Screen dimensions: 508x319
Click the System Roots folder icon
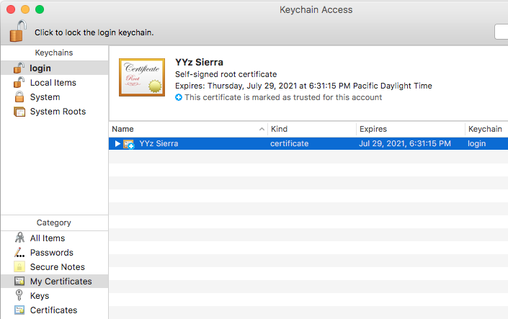click(x=19, y=112)
